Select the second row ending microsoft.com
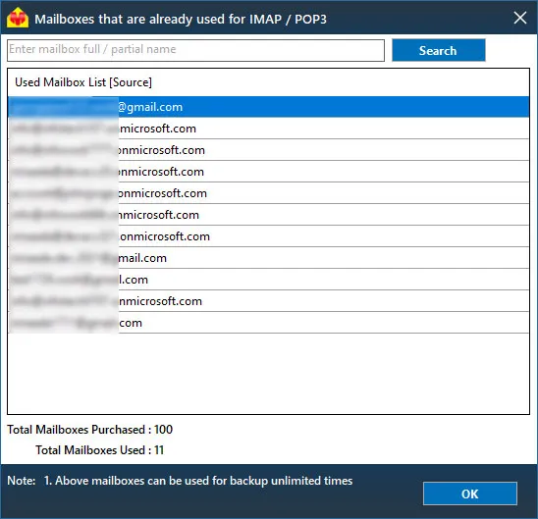Viewport: 538px width, 519px height. [x=268, y=129]
